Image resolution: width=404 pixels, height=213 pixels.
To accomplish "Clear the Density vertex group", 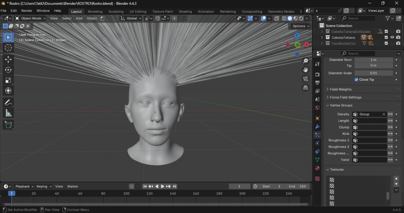I will 383,114.
